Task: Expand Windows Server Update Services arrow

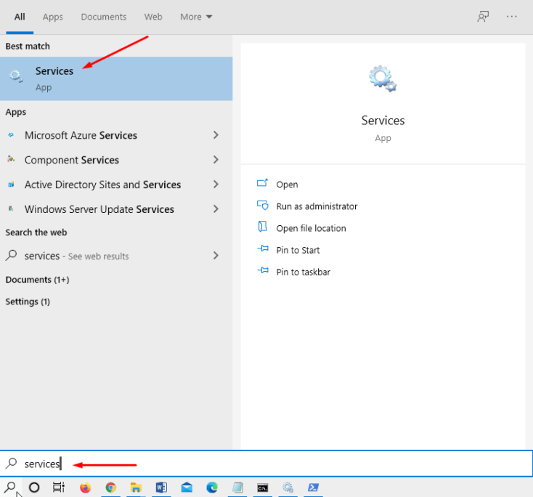Action: [x=216, y=209]
